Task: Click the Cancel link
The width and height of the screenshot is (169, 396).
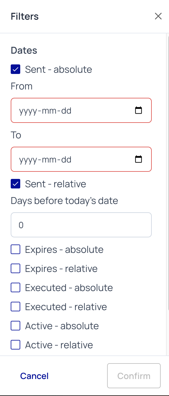Action: [34, 376]
